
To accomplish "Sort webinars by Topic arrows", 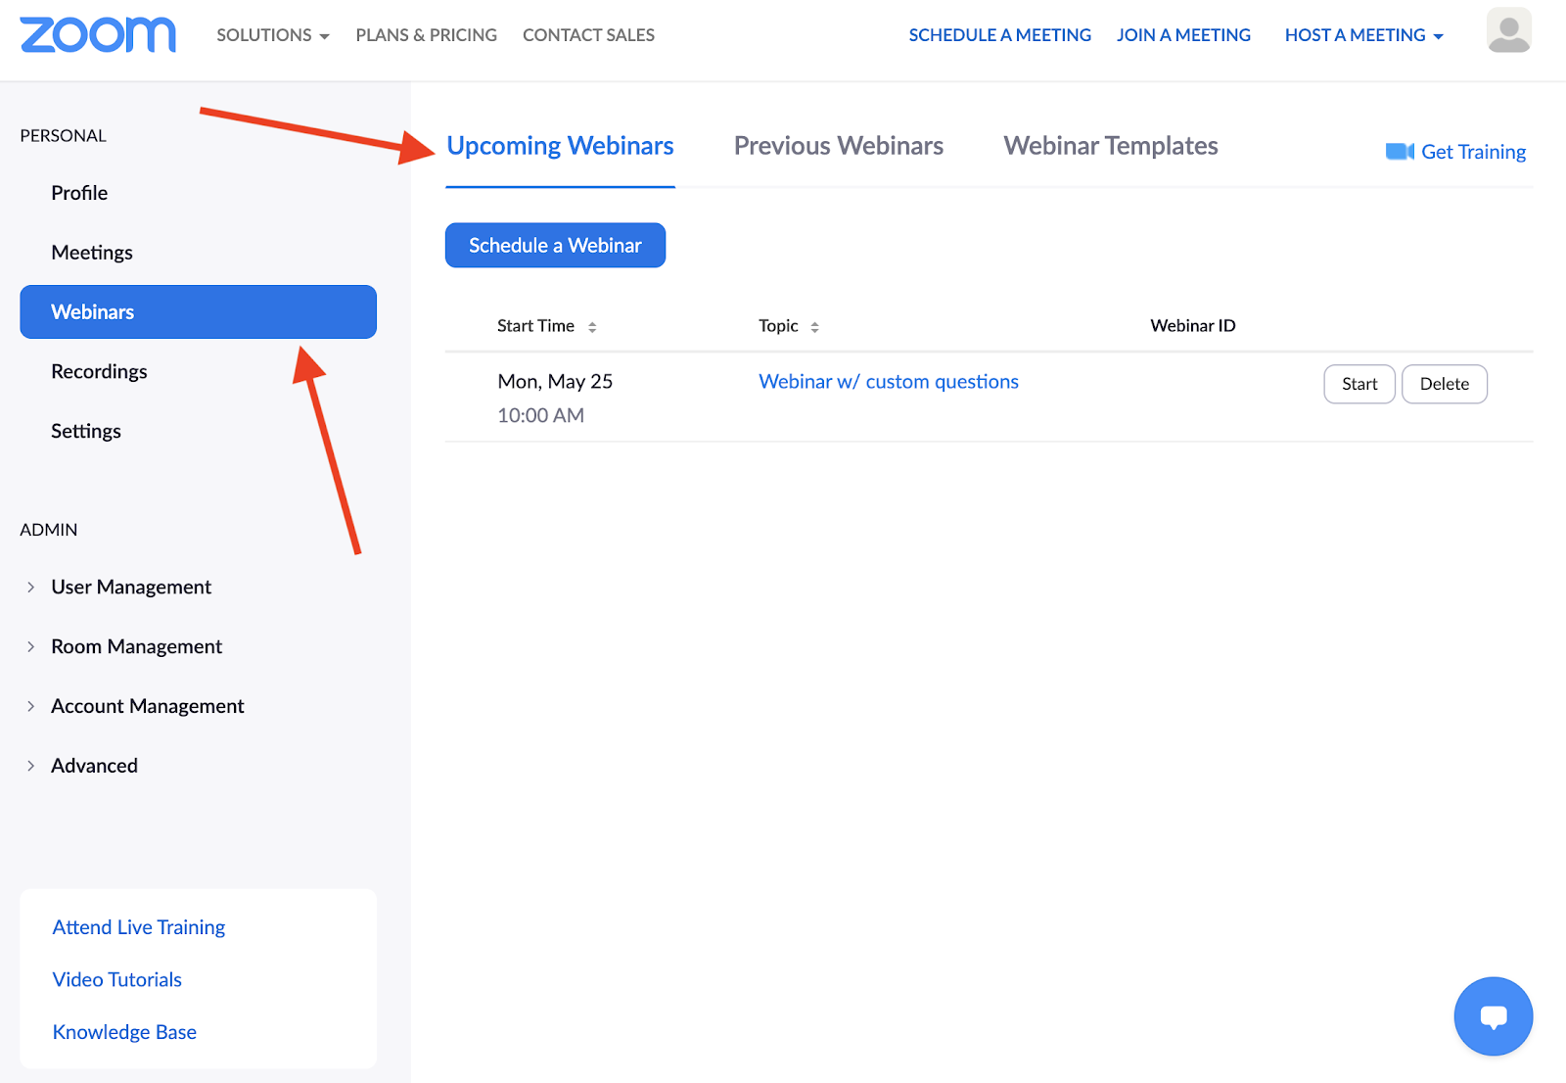I will (x=814, y=327).
